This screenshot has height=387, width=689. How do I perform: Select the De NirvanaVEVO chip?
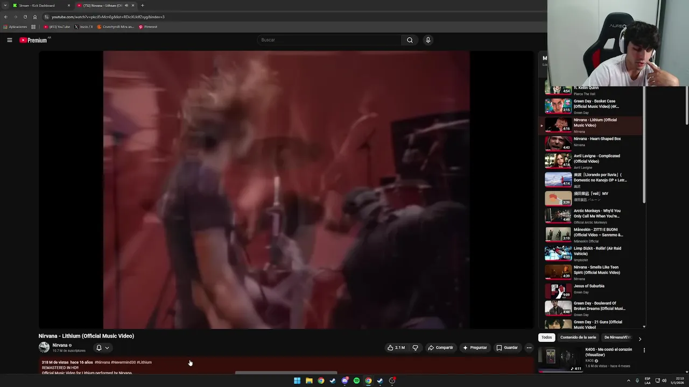[617, 338]
